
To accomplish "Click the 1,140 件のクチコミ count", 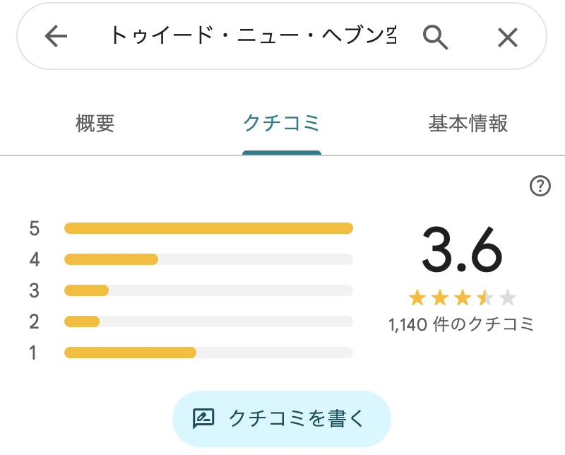I will click(x=462, y=325).
